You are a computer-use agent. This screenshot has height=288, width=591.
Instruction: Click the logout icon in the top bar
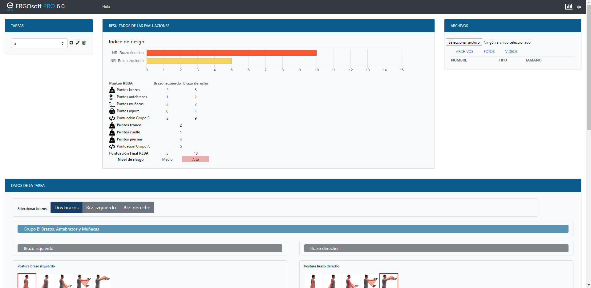coord(579,7)
